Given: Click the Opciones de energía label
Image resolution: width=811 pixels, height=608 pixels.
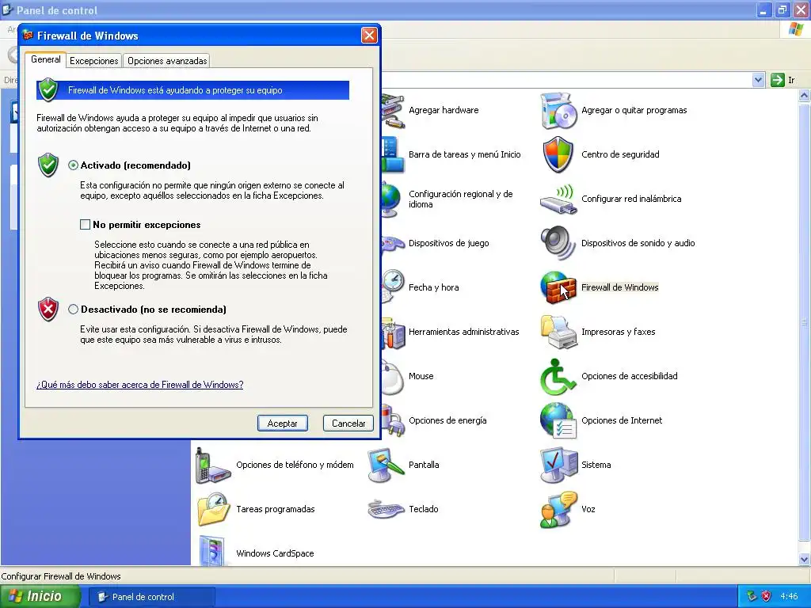Looking at the screenshot, I should point(447,420).
